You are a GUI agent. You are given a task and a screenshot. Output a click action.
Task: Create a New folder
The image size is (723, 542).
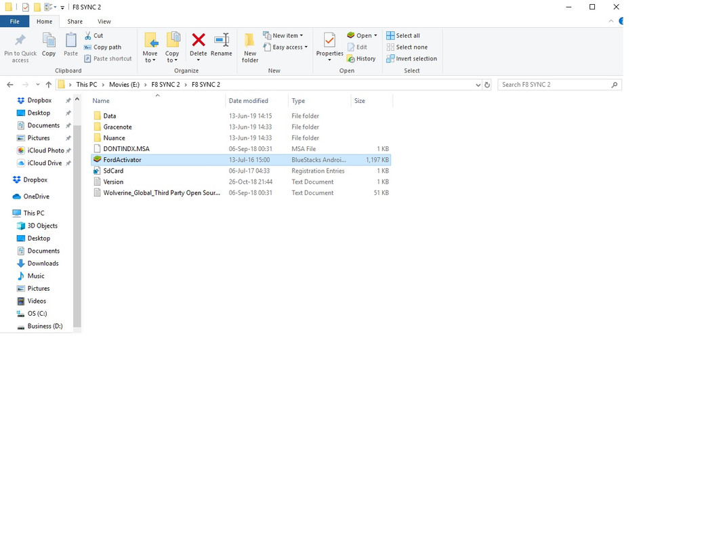(x=250, y=47)
